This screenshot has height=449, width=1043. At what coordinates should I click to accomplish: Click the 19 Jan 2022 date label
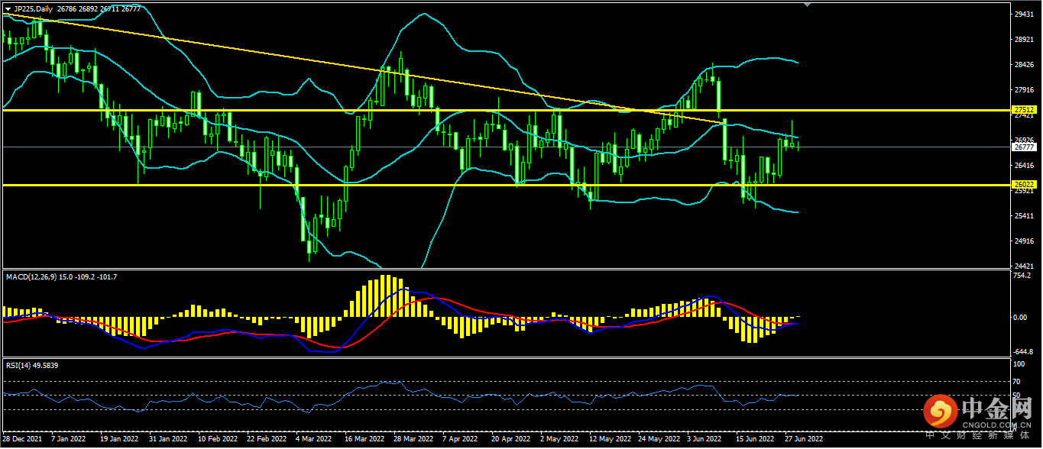(x=120, y=440)
